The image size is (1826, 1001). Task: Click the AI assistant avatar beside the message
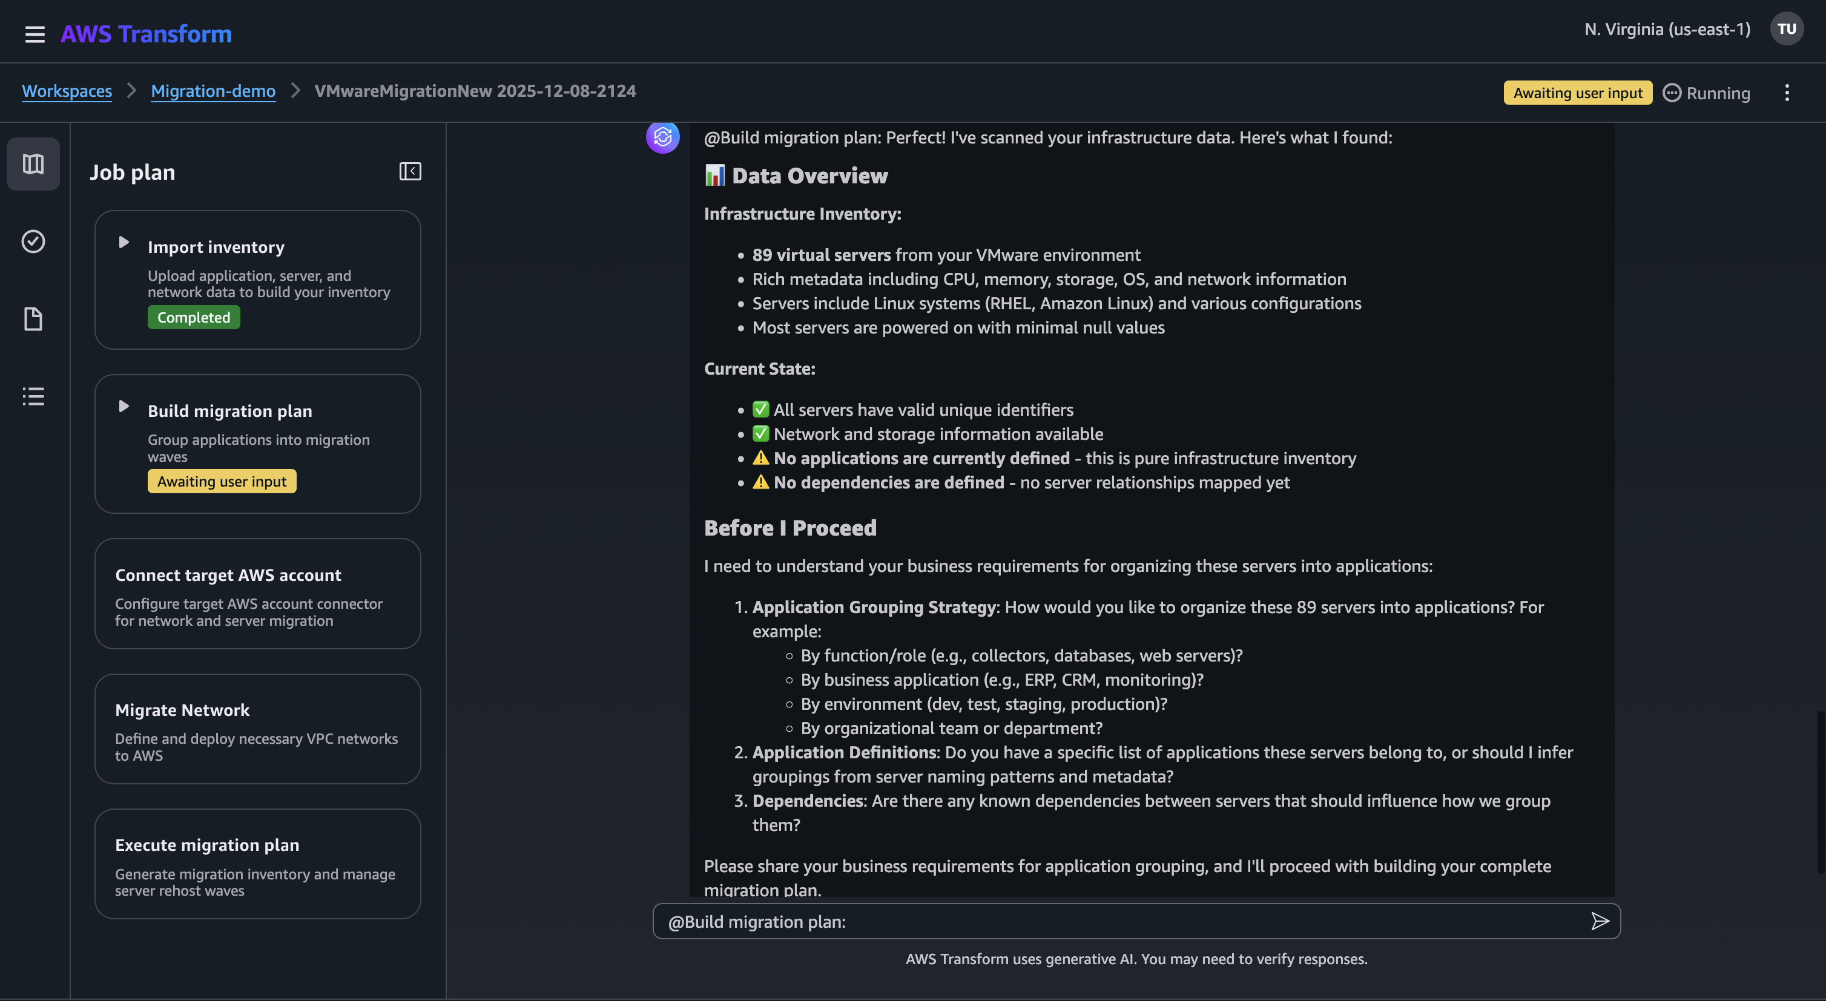662,137
